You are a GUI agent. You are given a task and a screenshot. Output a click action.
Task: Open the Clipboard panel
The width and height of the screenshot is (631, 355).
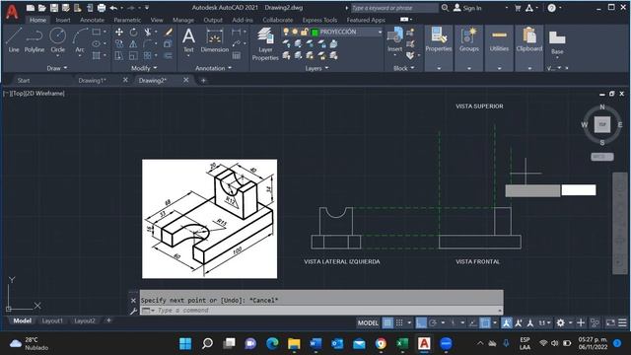click(529, 39)
